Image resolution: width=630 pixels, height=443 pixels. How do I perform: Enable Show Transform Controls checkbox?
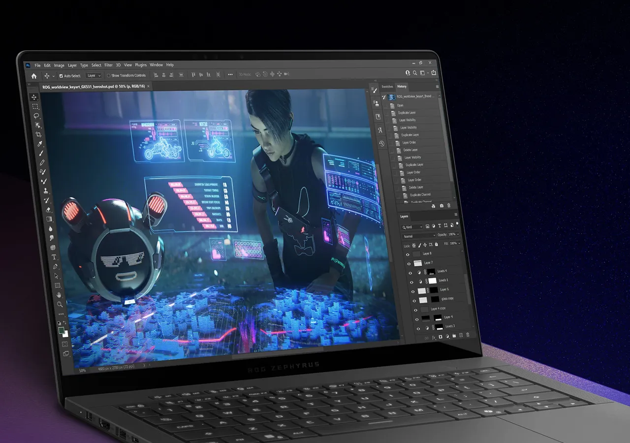coord(108,75)
